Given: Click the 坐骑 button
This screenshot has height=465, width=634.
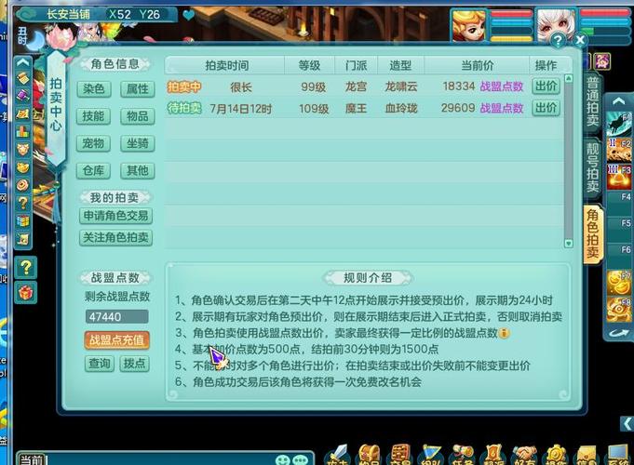Looking at the screenshot, I should [x=138, y=143].
